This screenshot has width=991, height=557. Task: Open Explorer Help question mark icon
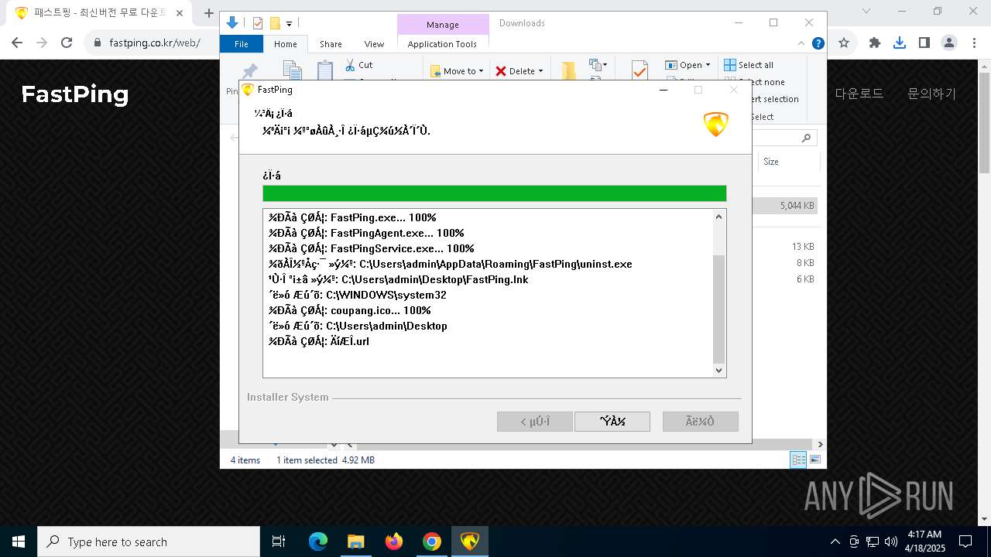[x=818, y=43]
